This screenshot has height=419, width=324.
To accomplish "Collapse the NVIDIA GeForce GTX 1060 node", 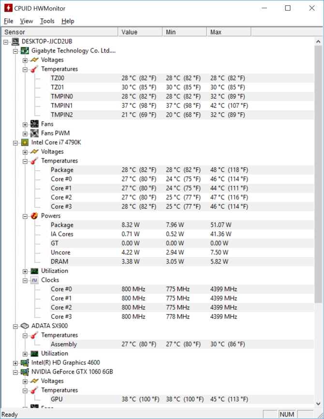I will tap(15, 372).
